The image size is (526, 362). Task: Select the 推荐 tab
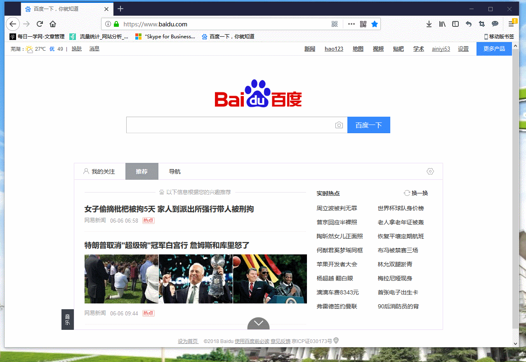pos(142,172)
